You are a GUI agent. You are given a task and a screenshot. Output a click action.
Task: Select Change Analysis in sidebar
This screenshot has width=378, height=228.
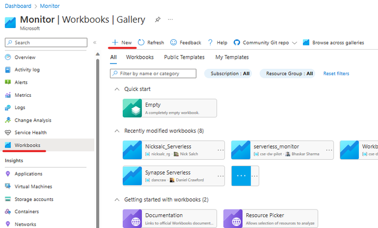(x=33, y=120)
